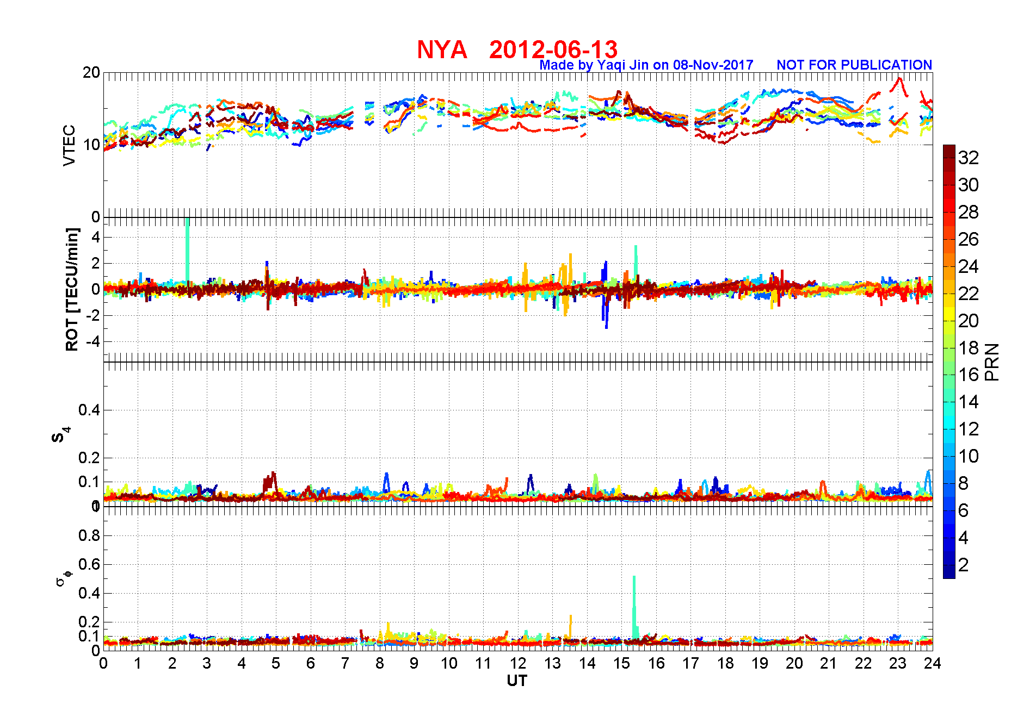Click the VTEC y-axis label
The image size is (1036, 723).
(69, 145)
